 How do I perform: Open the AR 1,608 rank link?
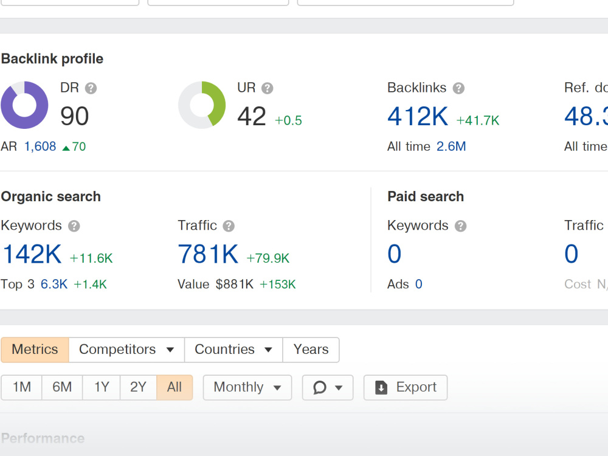click(x=40, y=147)
